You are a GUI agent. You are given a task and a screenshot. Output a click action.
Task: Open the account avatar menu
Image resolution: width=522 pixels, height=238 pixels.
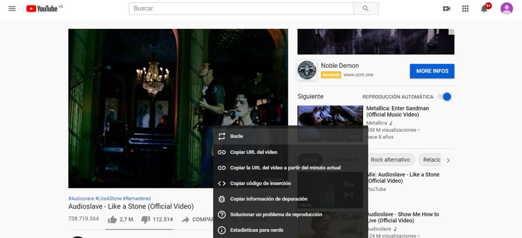click(507, 8)
